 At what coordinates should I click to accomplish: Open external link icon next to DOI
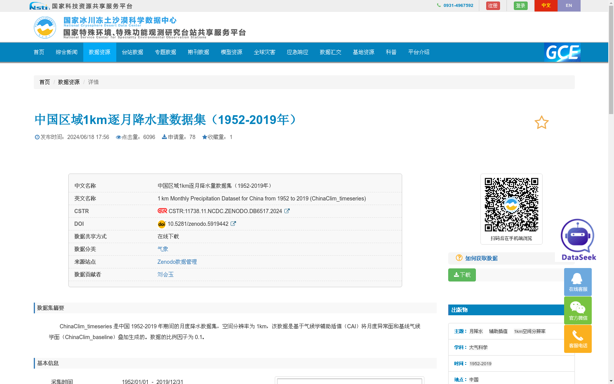[233, 223]
